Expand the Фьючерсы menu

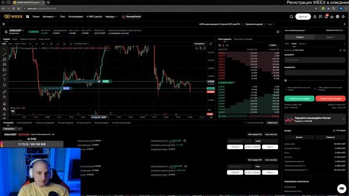click(50, 17)
